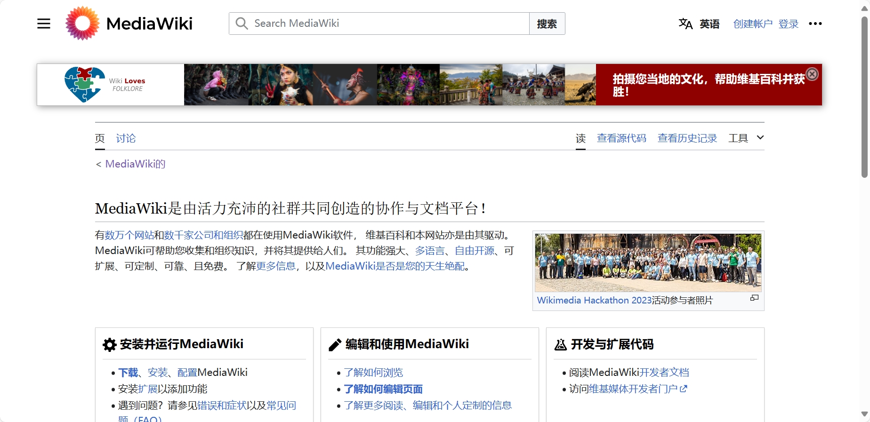Open the 讨论 tab
The height and width of the screenshot is (422, 870).
pyautogui.click(x=126, y=138)
